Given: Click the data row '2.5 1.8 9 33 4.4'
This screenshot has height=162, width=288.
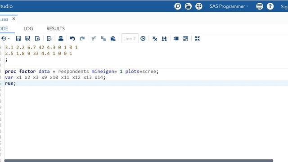Looking at the screenshot, I should 39,54.
